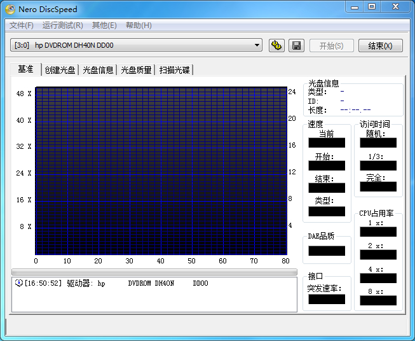Image resolution: width=415 pixels, height=341 pixels.
Task: Switch to the 基准 tab
Action: coord(25,69)
